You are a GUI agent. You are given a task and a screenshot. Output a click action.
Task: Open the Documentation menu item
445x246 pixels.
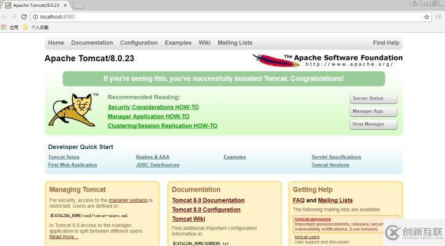point(92,43)
